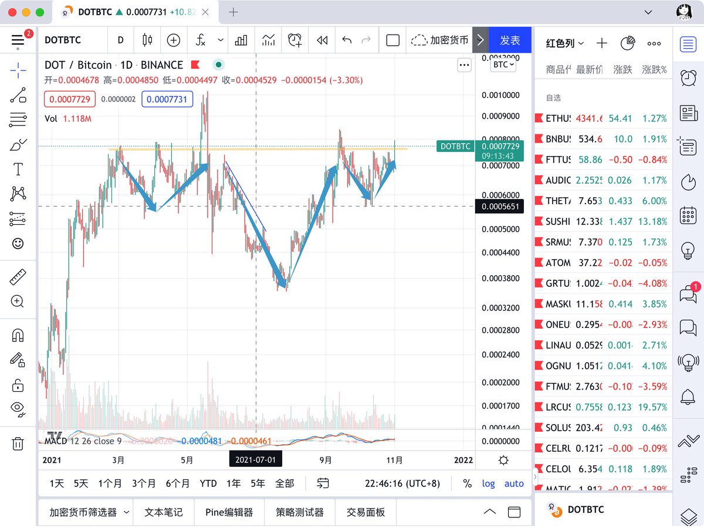Open the 文本笔记 tab

(x=164, y=512)
